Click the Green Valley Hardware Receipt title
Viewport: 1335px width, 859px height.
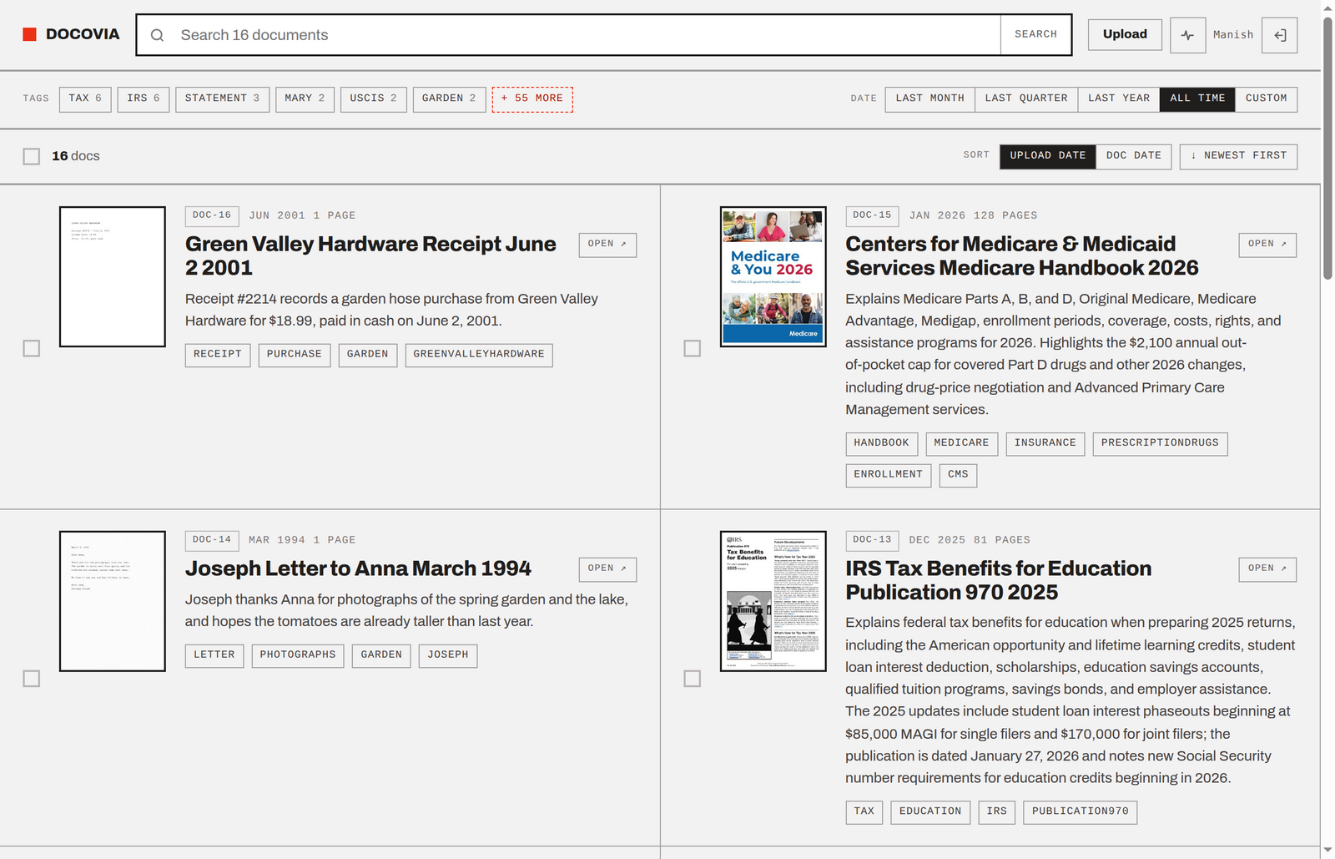(370, 255)
